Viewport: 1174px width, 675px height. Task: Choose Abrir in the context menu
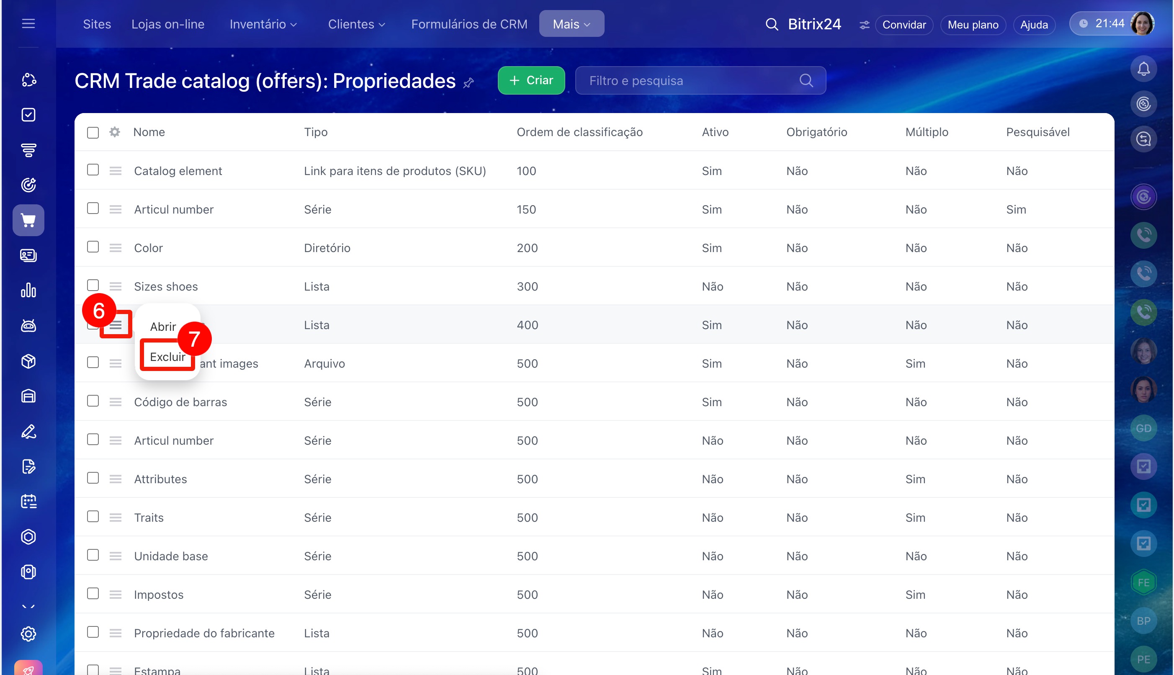coord(163,326)
